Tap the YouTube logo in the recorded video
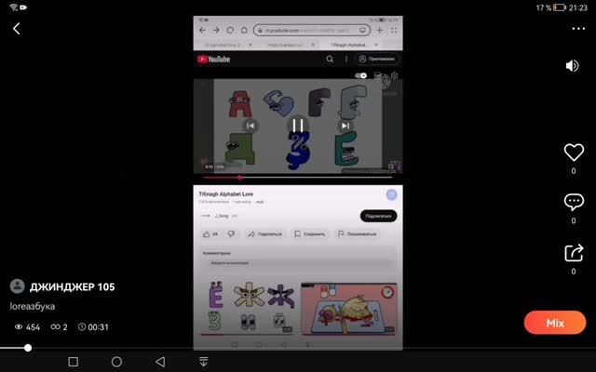Image resolution: width=596 pixels, height=372 pixels. [x=213, y=60]
